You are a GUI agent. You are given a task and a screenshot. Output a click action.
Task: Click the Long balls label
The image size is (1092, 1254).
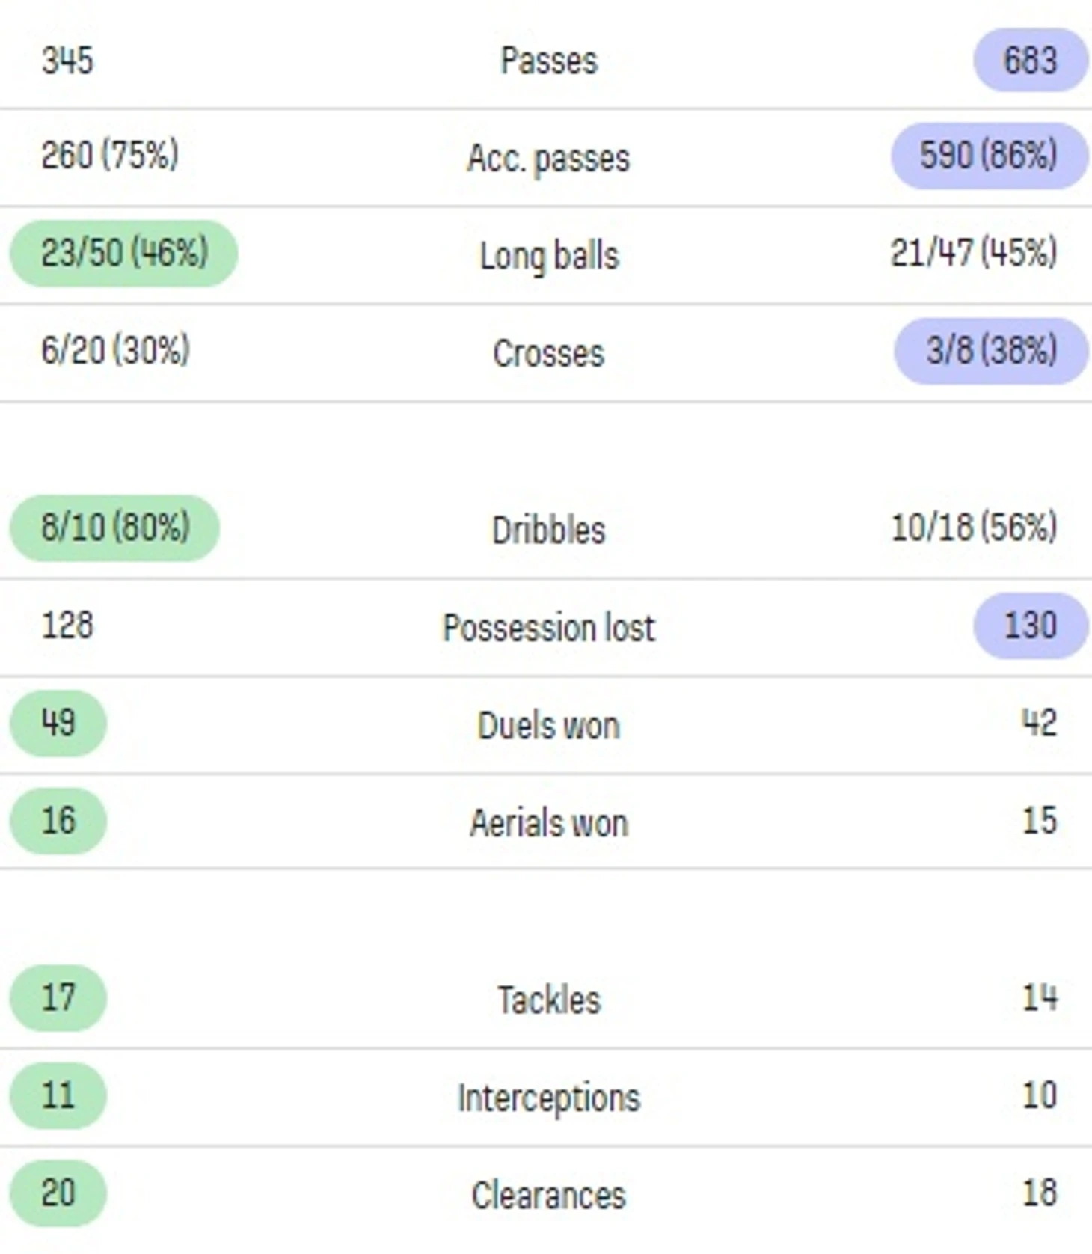[549, 256]
